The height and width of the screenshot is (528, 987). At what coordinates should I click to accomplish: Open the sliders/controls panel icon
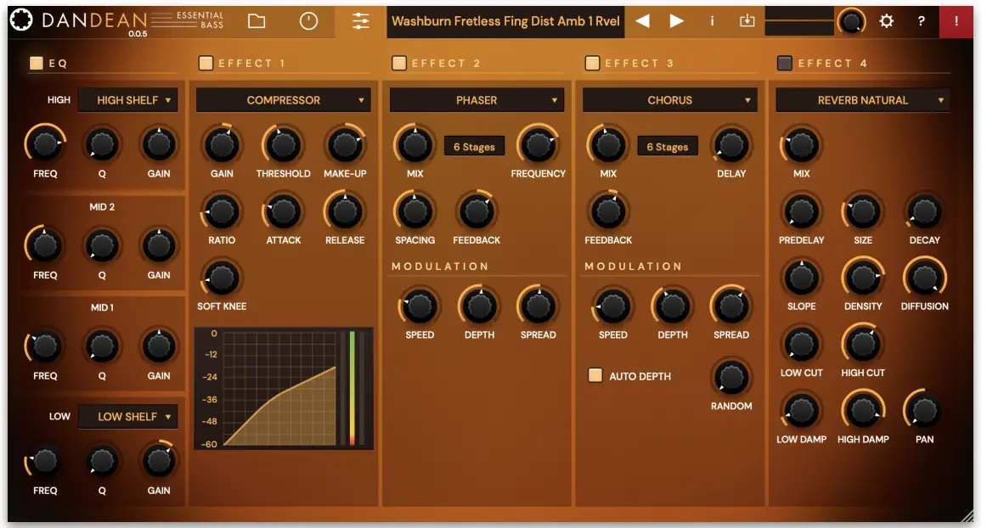coord(360,21)
